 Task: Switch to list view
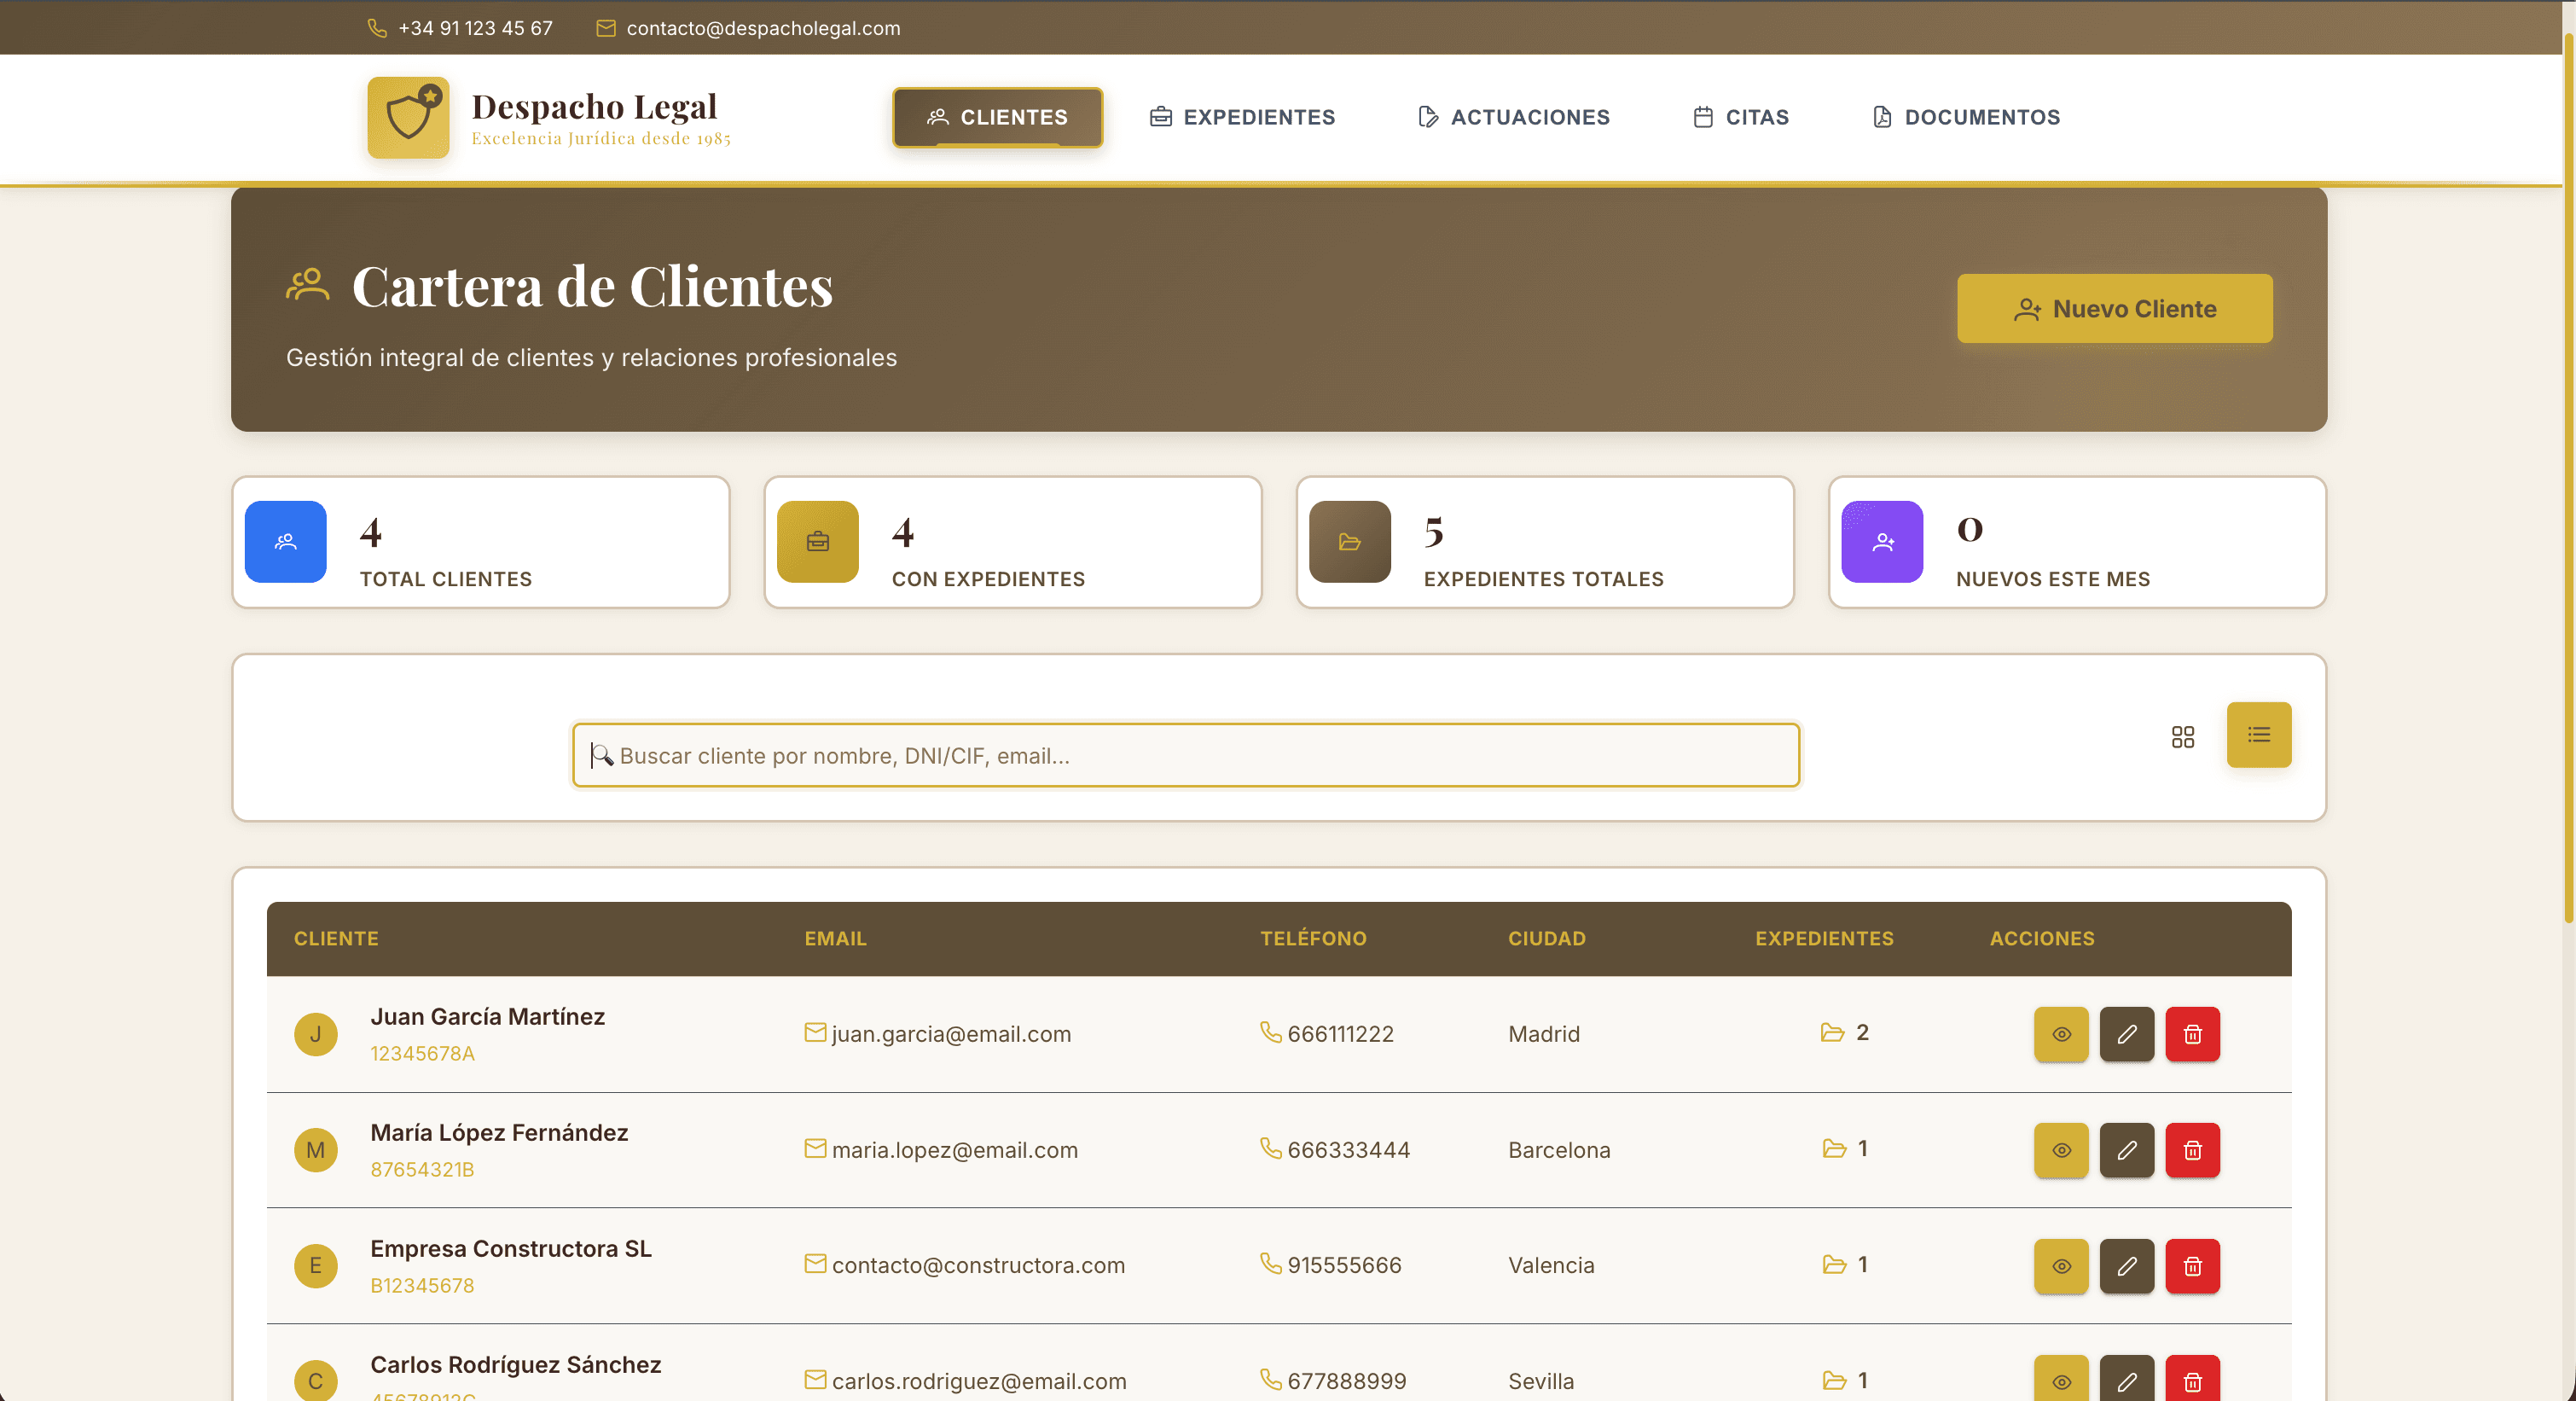click(2259, 735)
